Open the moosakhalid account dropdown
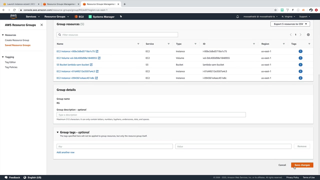Viewport: 320px width, 180px height. pyautogui.click(x=260, y=16)
